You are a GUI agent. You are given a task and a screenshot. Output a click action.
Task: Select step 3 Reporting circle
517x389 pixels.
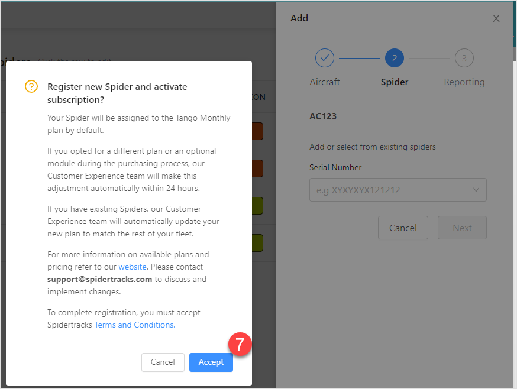pos(464,58)
